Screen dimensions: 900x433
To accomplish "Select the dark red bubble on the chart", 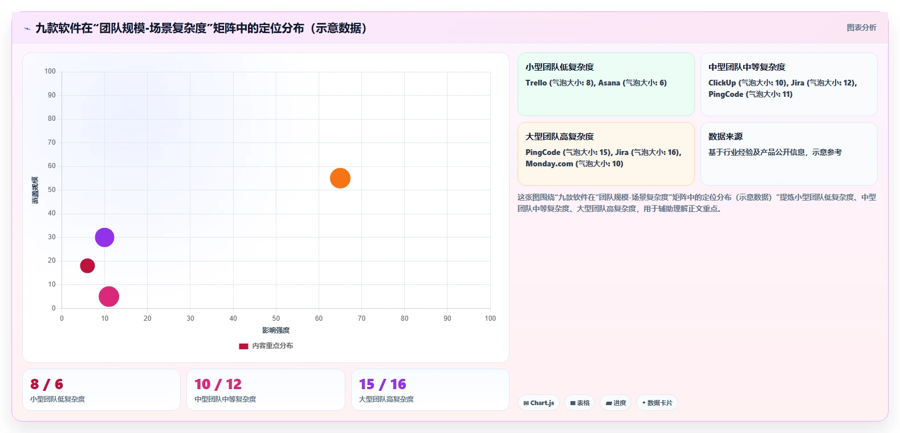I will 87,265.
